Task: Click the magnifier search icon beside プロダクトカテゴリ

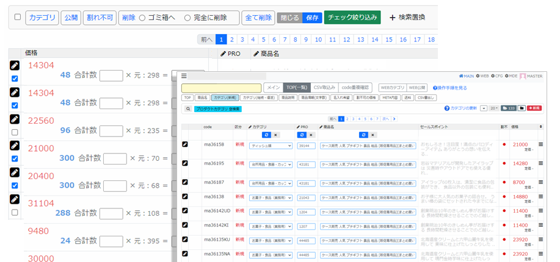Action: coord(188,108)
